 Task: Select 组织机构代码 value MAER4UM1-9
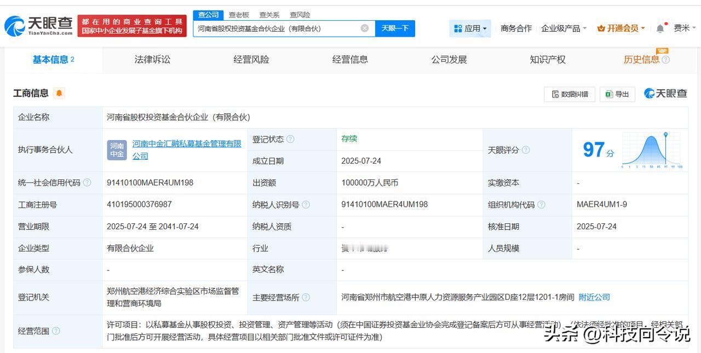coord(602,205)
